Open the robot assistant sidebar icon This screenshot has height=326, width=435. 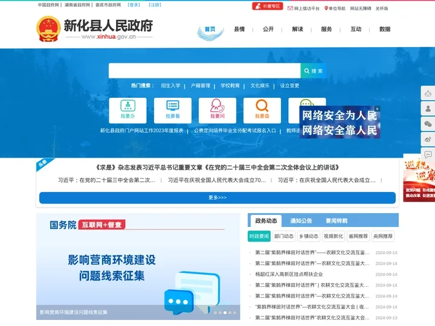pos(428,94)
